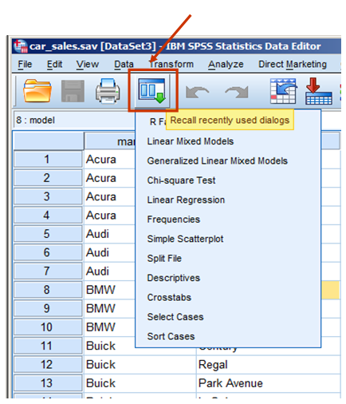Click Recall recently used dialogs icon
The height and width of the screenshot is (404, 346).
coord(152,91)
